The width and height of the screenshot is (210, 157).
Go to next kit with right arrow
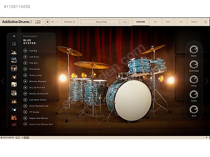(x=207, y=81)
